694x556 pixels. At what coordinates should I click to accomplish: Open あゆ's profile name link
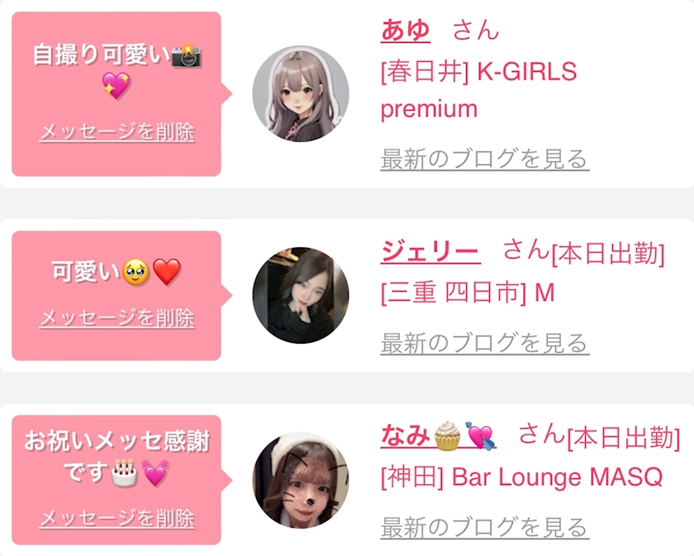[405, 31]
